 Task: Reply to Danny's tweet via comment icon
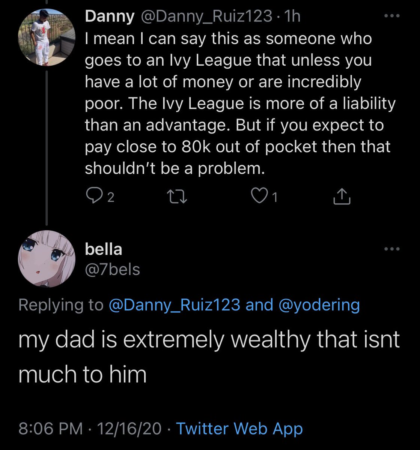[92, 196]
